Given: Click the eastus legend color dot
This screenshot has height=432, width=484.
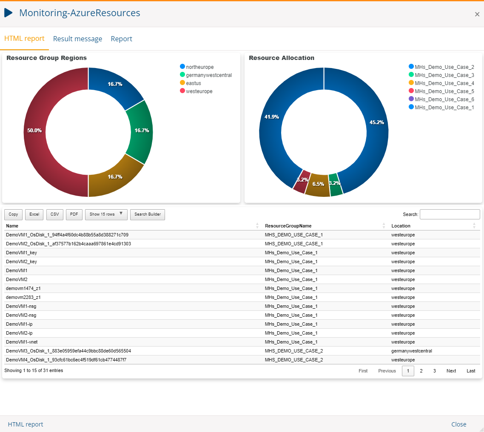Looking at the screenshot, I should [182, 83].
